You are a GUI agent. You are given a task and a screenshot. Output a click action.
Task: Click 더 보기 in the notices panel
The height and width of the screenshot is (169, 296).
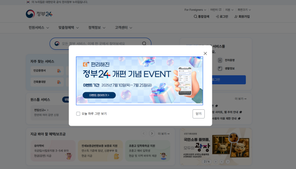tap(241, 99)
